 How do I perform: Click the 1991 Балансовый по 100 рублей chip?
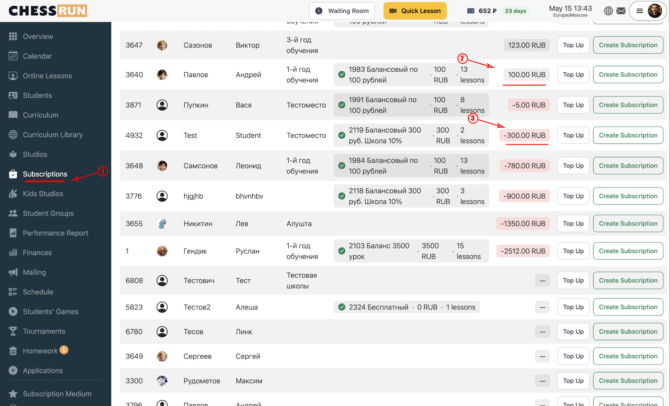tap(411, 105)
